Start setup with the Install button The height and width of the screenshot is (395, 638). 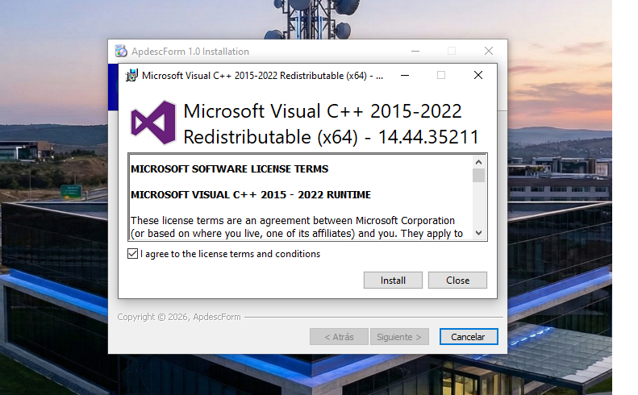coord(393,281)
